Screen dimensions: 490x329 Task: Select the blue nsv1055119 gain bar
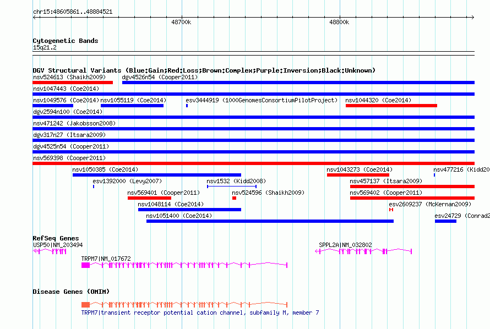coord(132,106)
